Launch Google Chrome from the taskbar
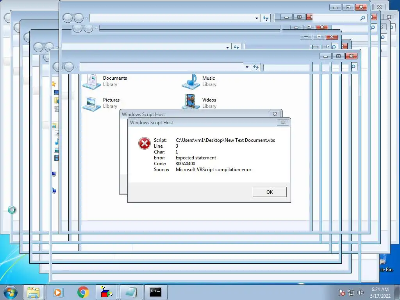The image size is (400, 300). (x=83, y=292)
